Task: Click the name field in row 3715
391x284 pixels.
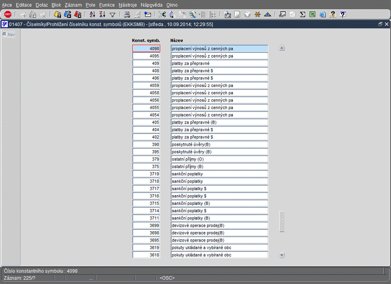Action: (219, 203)
